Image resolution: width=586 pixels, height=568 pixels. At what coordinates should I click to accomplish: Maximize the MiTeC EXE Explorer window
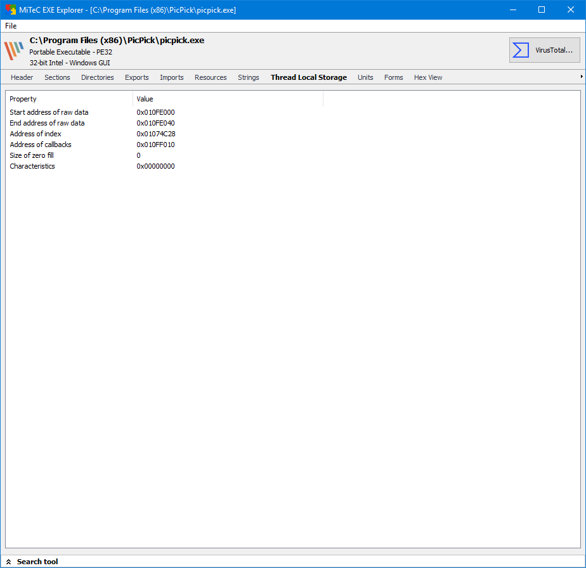(542, 10)
